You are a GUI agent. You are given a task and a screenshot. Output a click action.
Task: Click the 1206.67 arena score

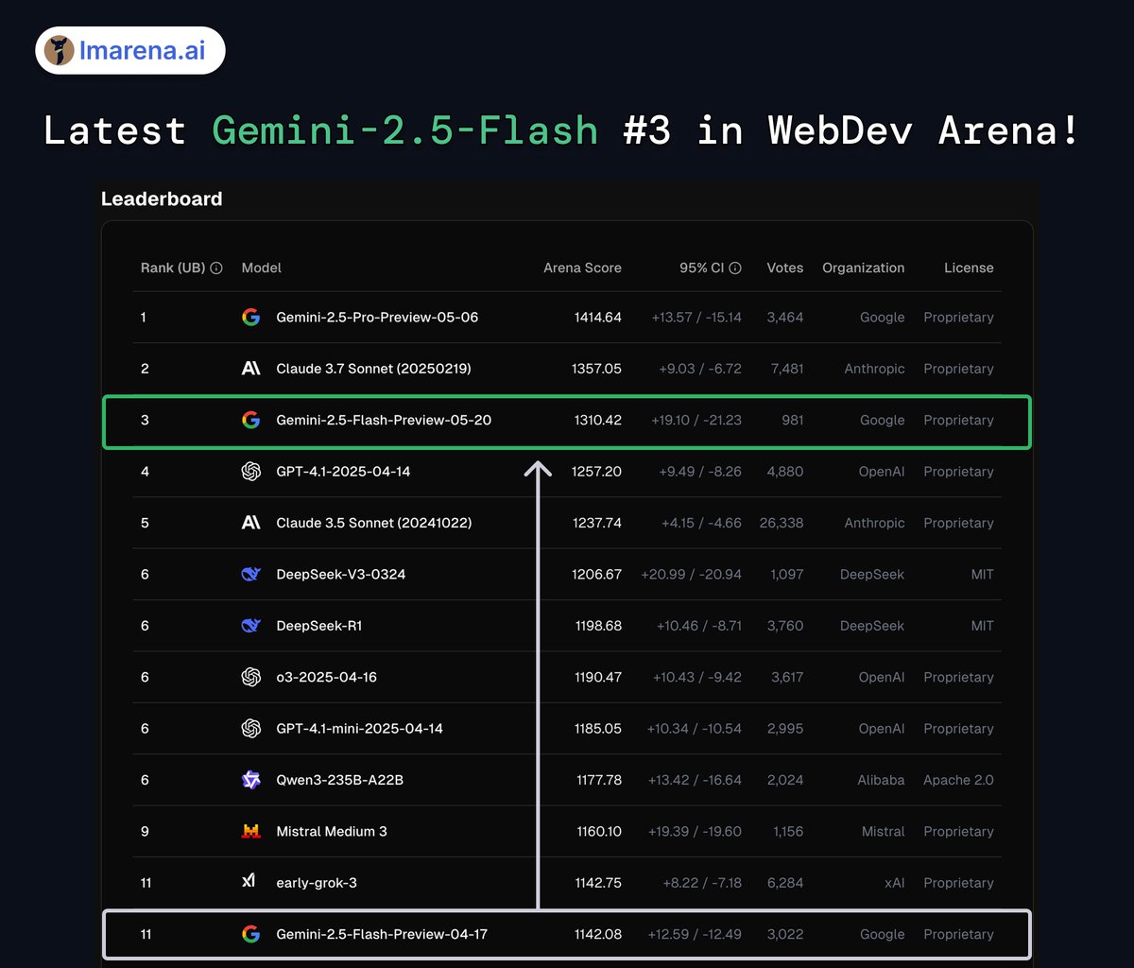(597, 574)
